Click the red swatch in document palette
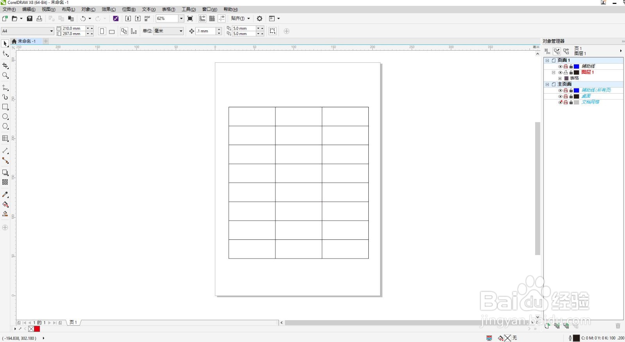Screen dimensions: 625x342 37,329
